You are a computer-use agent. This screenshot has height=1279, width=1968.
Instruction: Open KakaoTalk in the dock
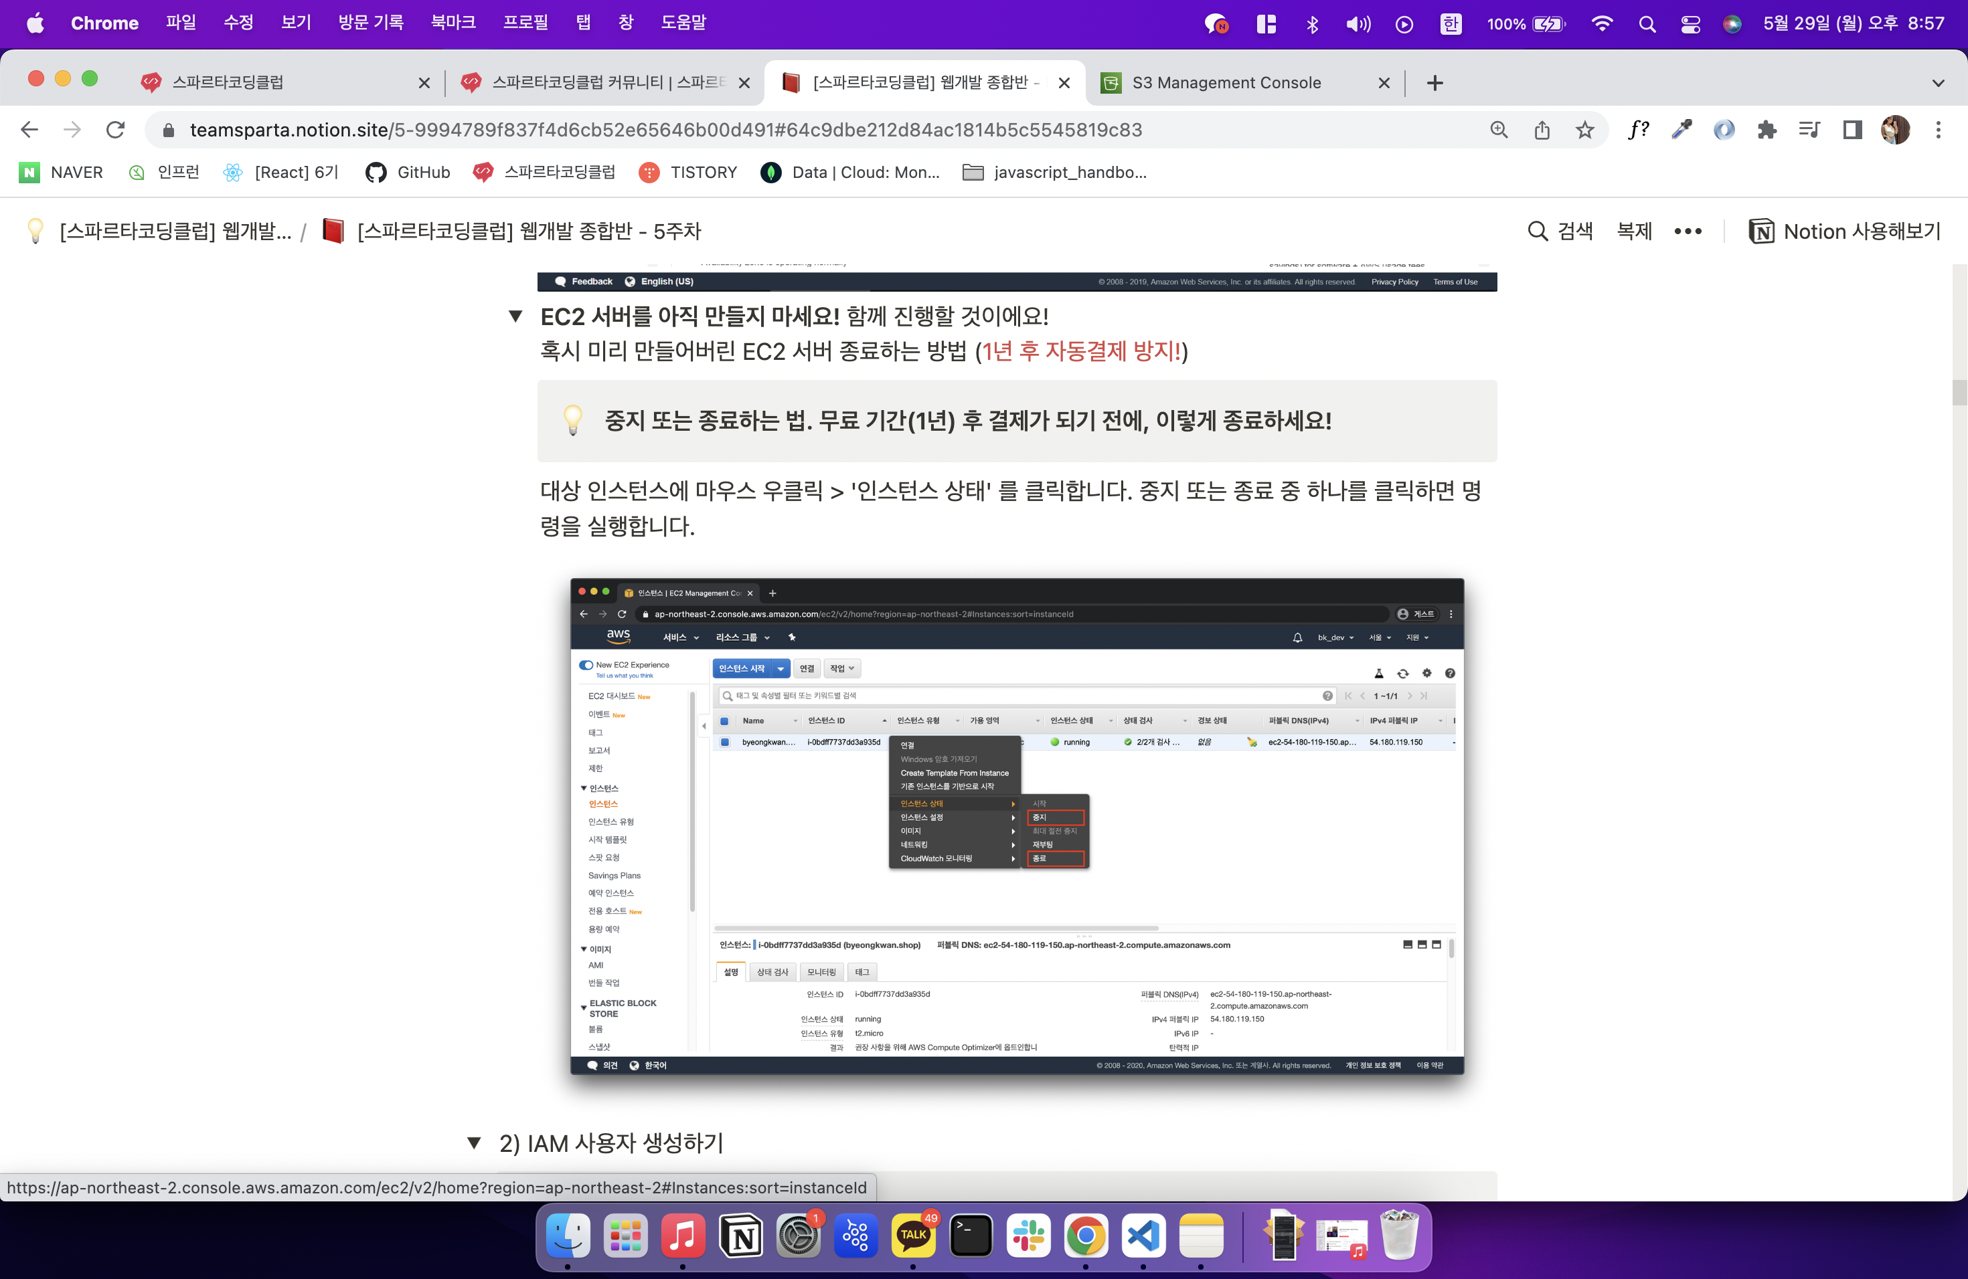point(913,1236)
